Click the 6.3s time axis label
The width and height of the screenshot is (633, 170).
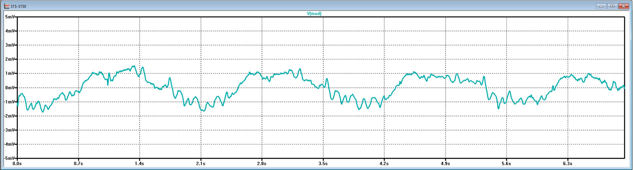[x=567, y=164]
